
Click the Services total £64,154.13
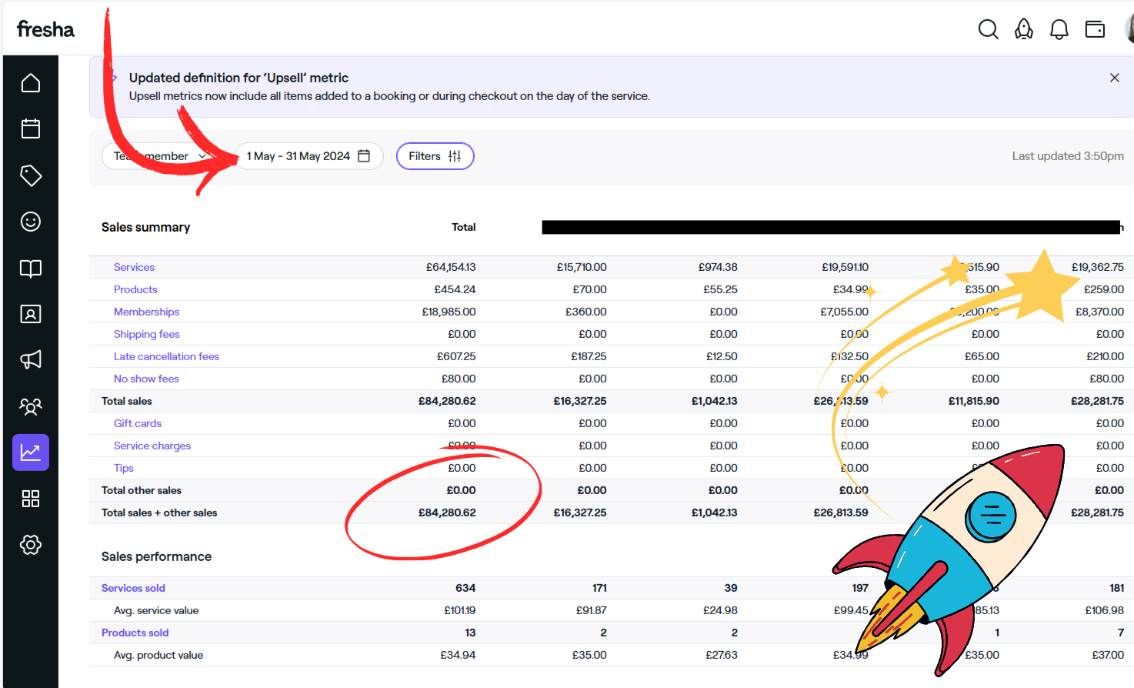tap(451, 267)
